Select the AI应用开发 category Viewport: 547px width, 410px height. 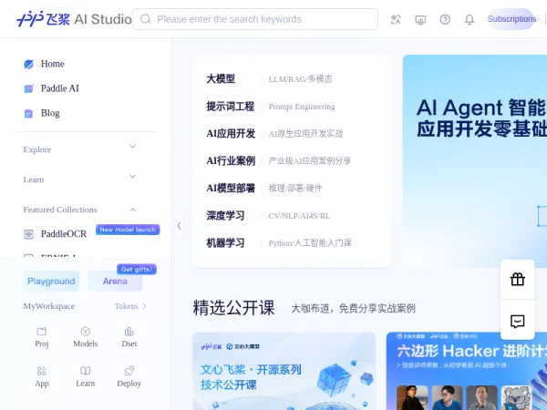tap(231, 134)
